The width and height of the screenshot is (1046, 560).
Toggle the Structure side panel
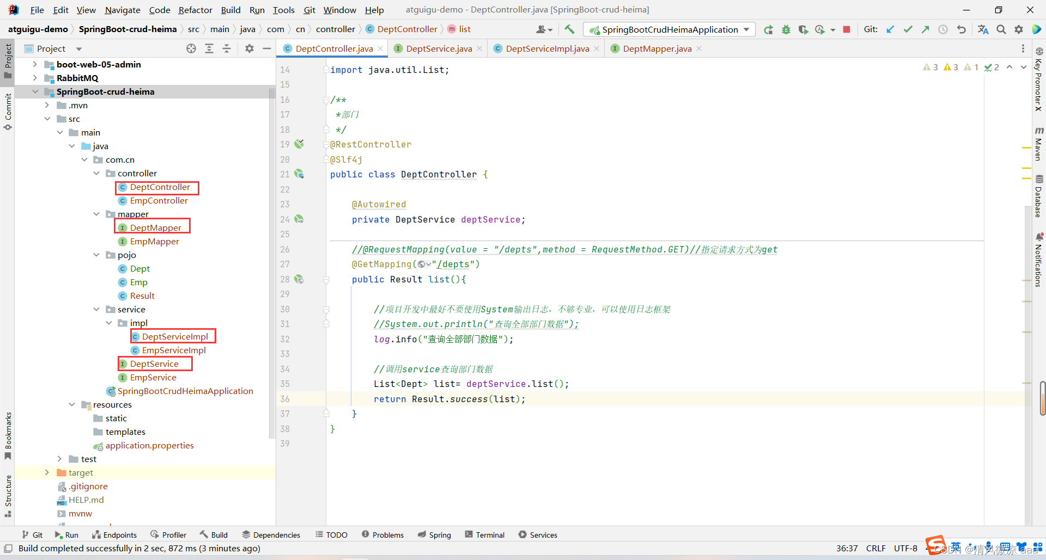[8, 496]
